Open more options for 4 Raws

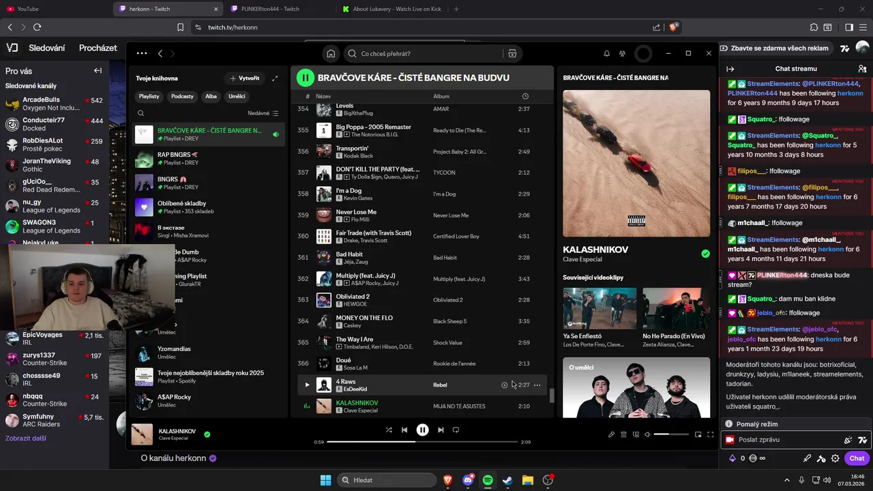click(537, 385)
